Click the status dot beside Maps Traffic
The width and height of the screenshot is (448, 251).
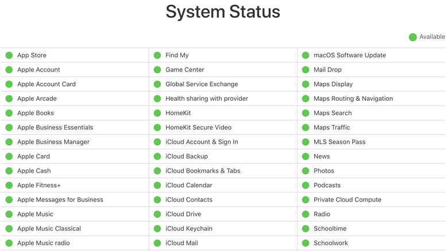pyautogui.click(x=306, y=128)
